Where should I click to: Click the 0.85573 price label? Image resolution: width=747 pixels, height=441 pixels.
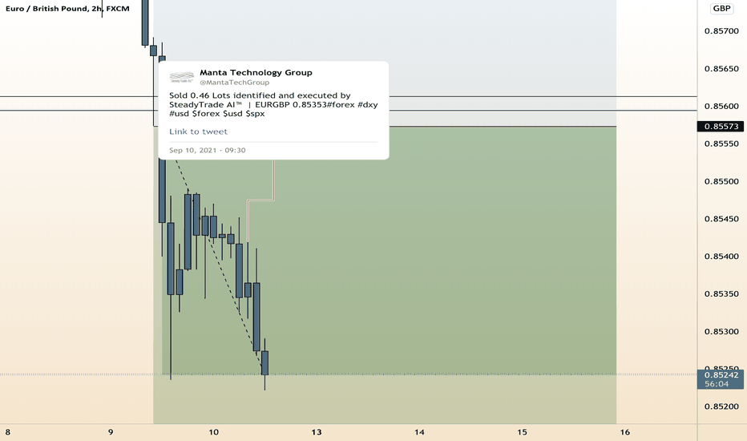(721, 127)
